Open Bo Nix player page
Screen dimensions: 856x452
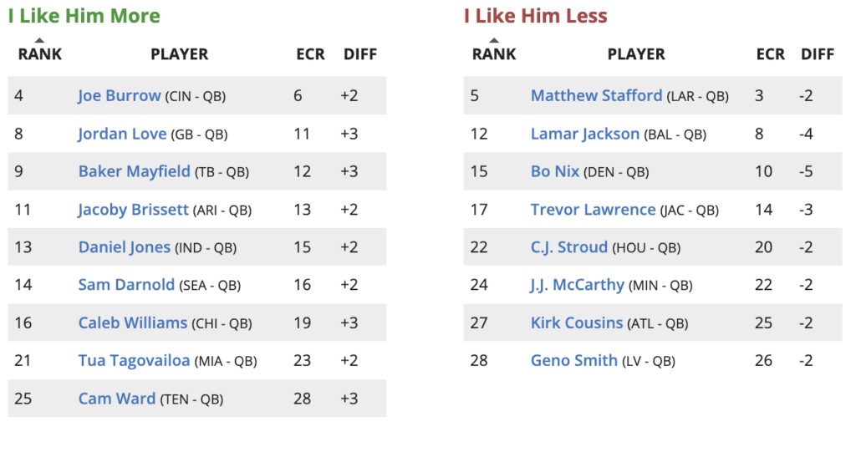pos(555,171)
